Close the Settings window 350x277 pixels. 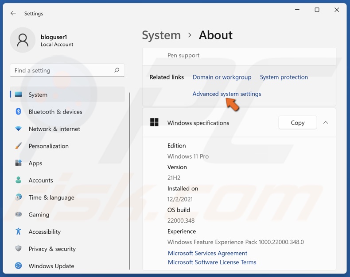(x=337, y=10)
